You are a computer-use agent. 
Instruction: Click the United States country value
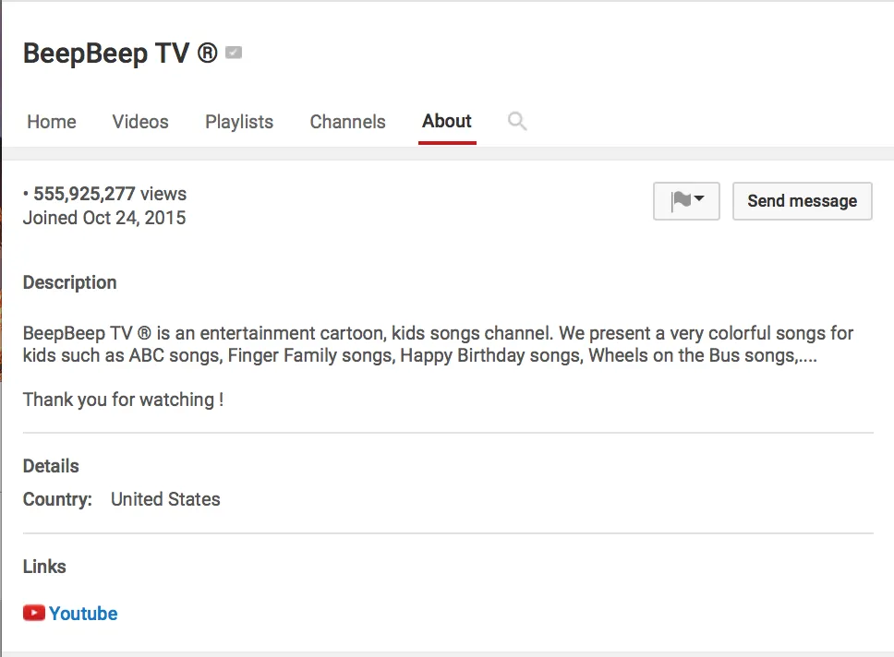pos(165,499)
